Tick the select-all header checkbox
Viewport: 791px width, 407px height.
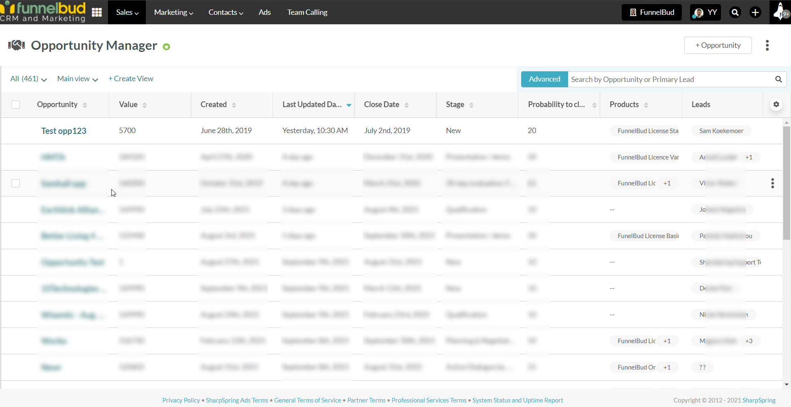(16, 105)
